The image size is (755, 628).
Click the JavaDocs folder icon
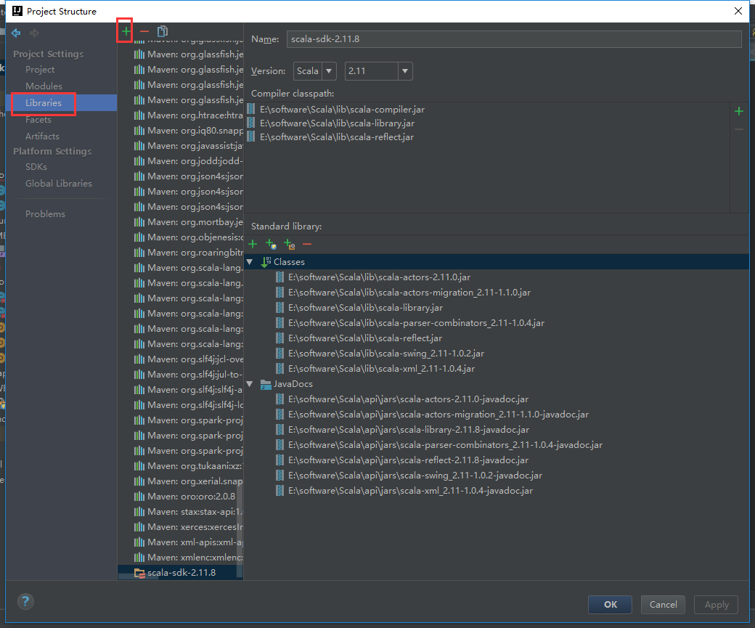point(266,384)
